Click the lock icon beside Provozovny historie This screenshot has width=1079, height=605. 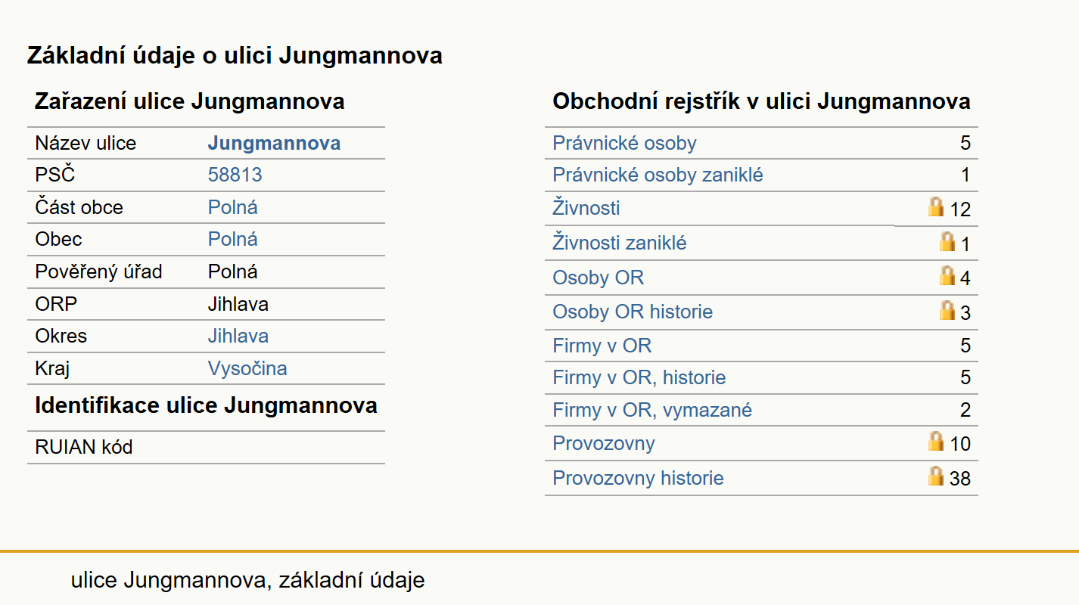936,476
